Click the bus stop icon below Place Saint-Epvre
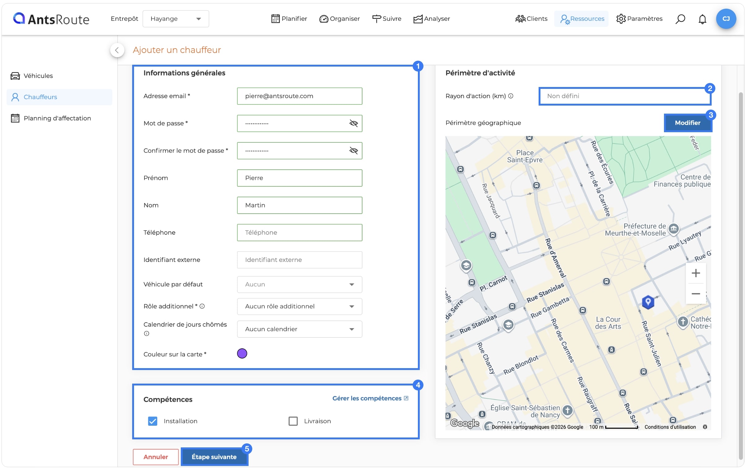Screen dimensions: 746x470 click(536, 185)
